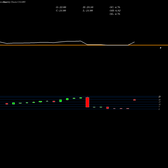Click the 'C: 21.00' close price value
The height and width of the screenshot is (168, 168).
click(61, 11)
